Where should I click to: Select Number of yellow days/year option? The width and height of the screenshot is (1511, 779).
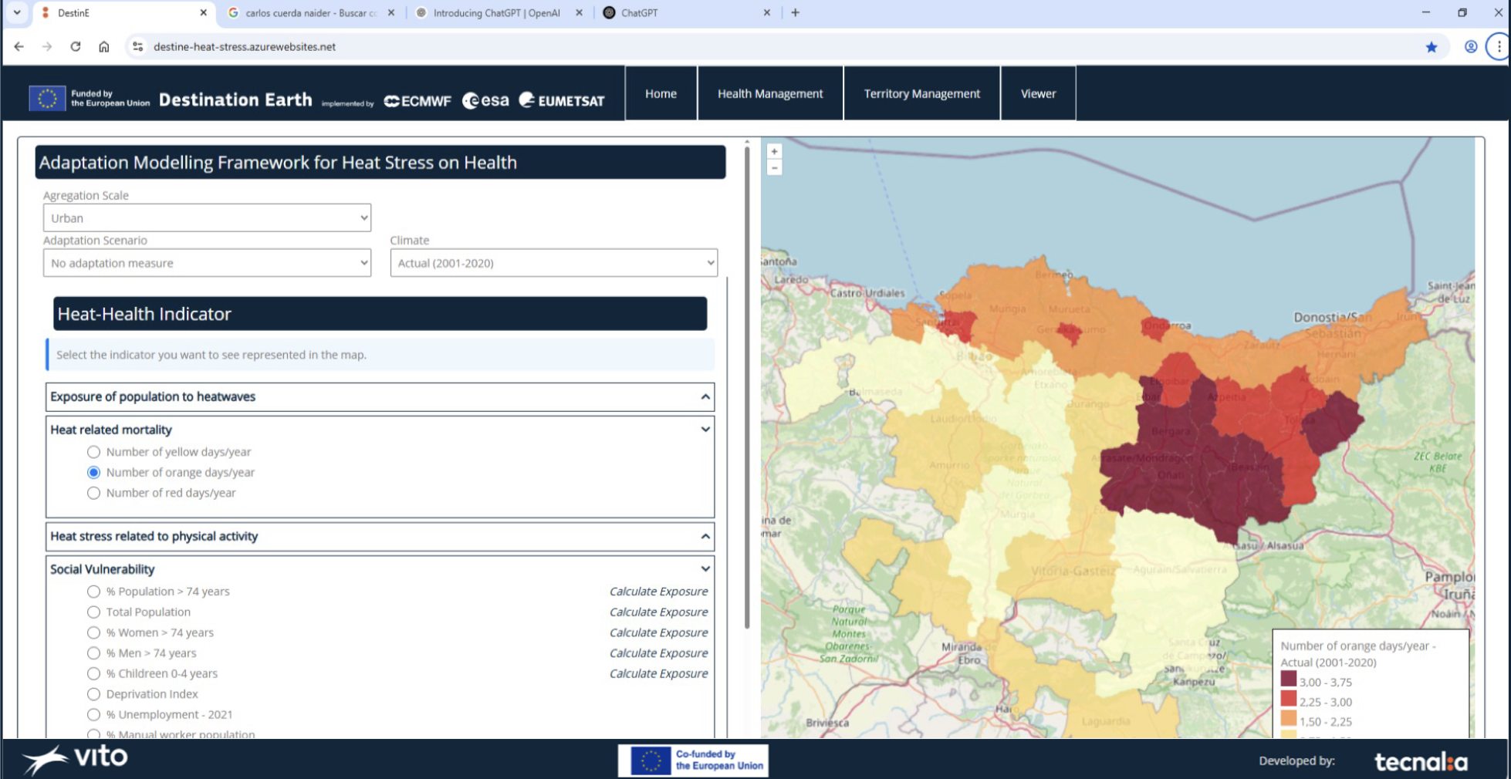[x=93, y=452]
